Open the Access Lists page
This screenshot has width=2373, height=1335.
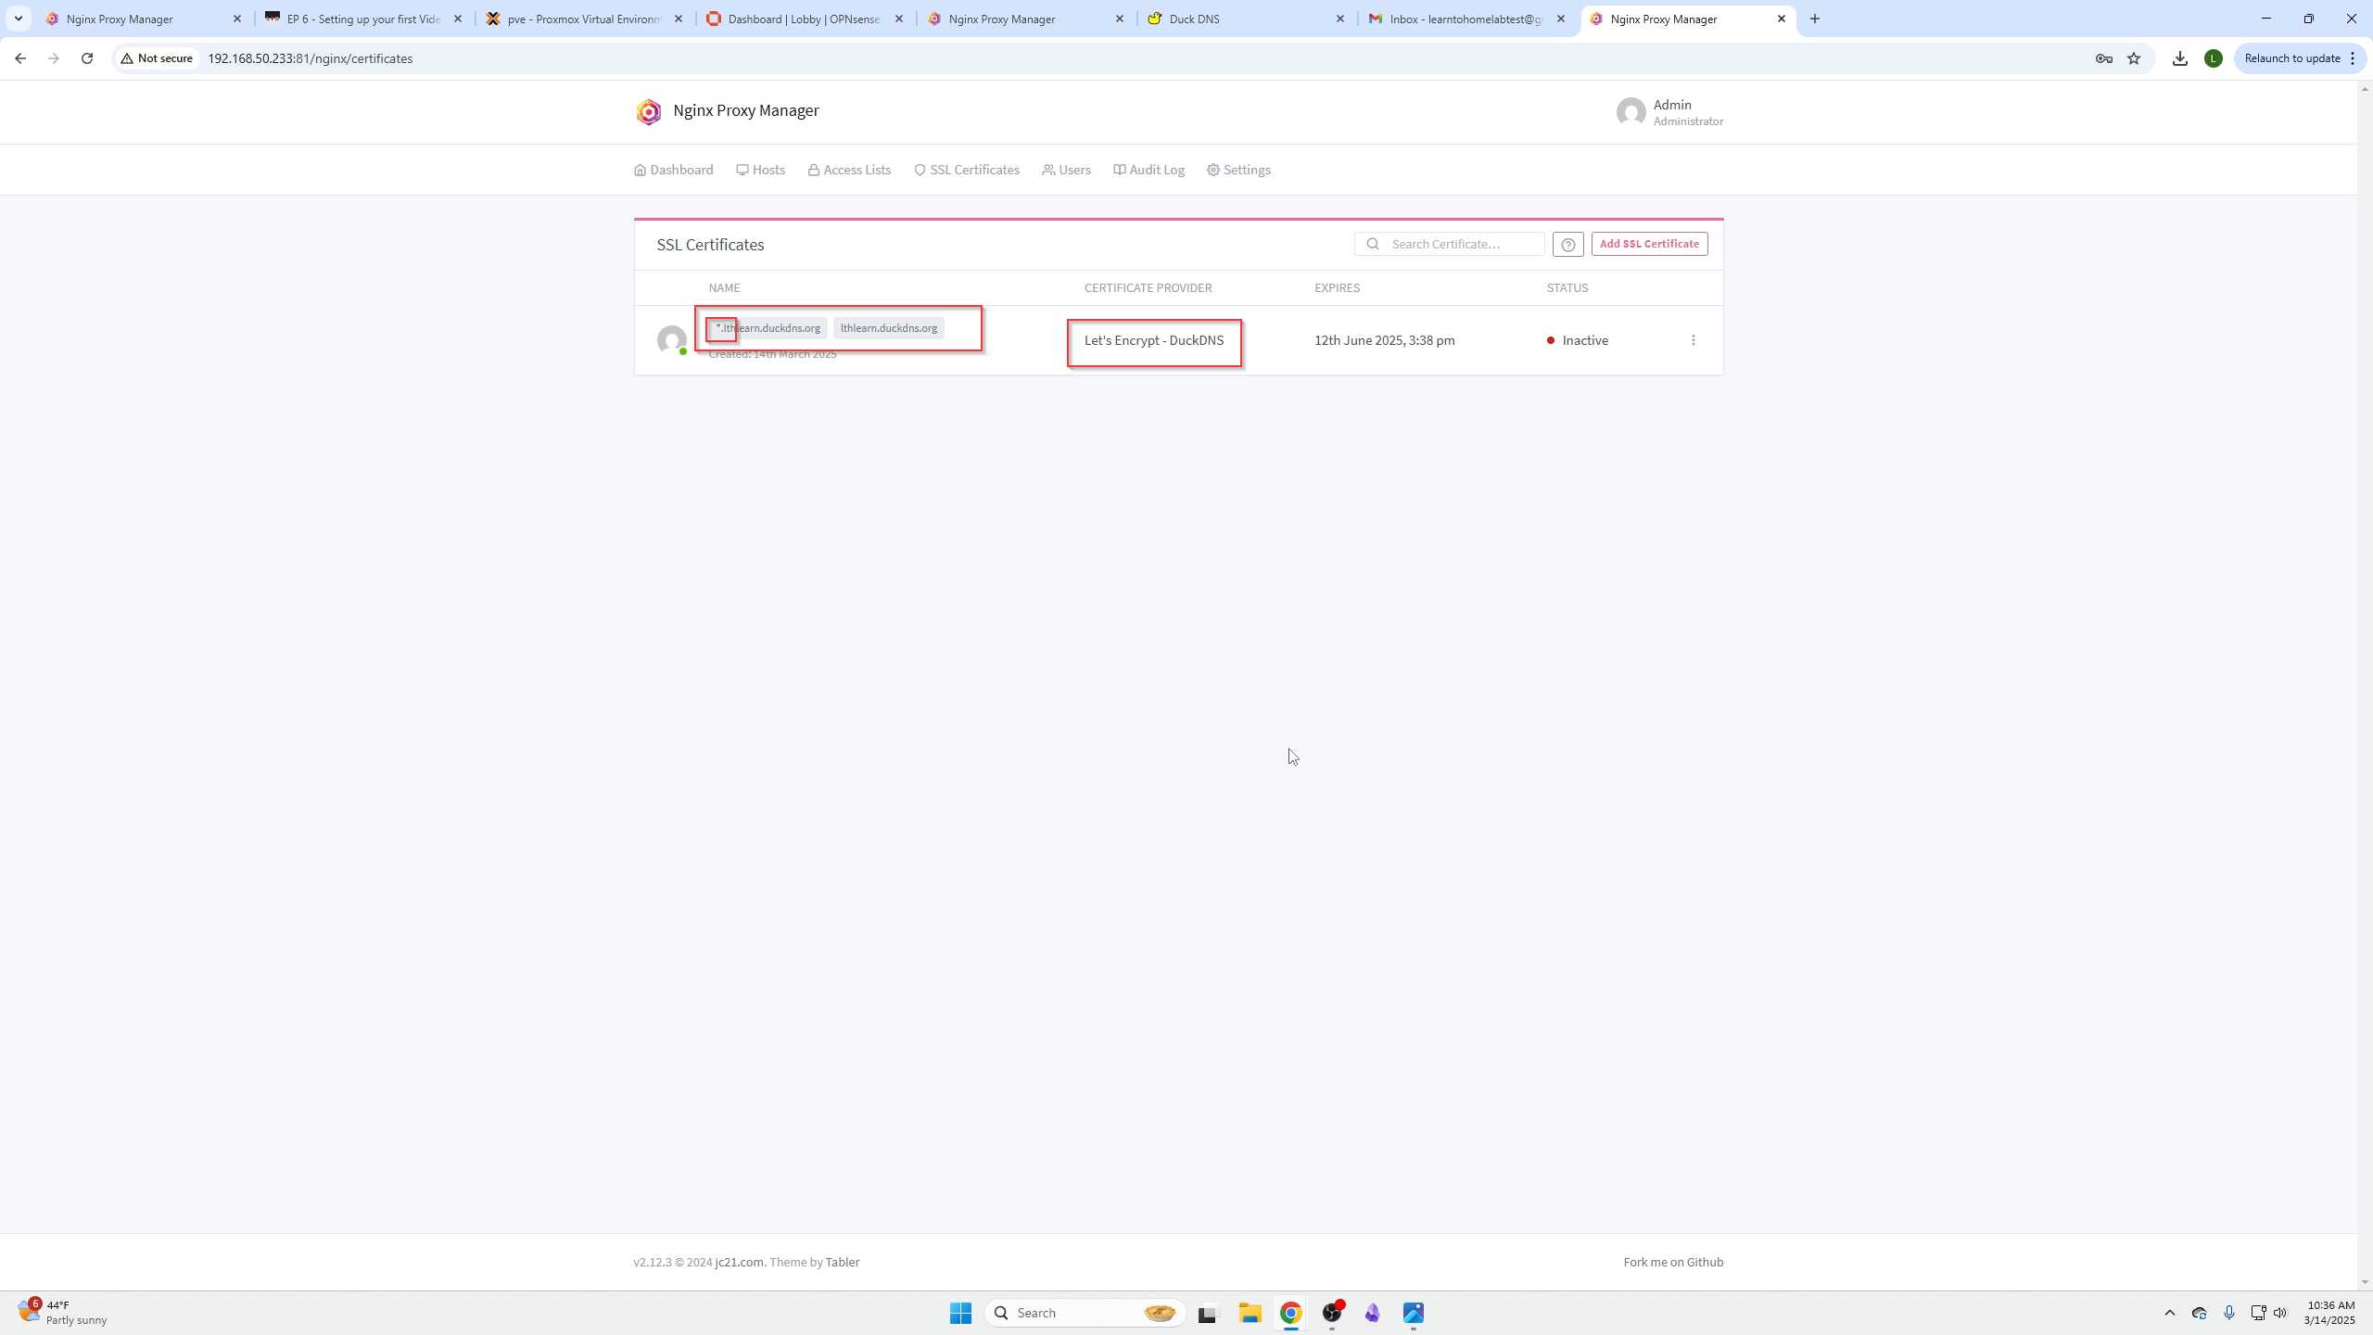click(x=849, y=170)
